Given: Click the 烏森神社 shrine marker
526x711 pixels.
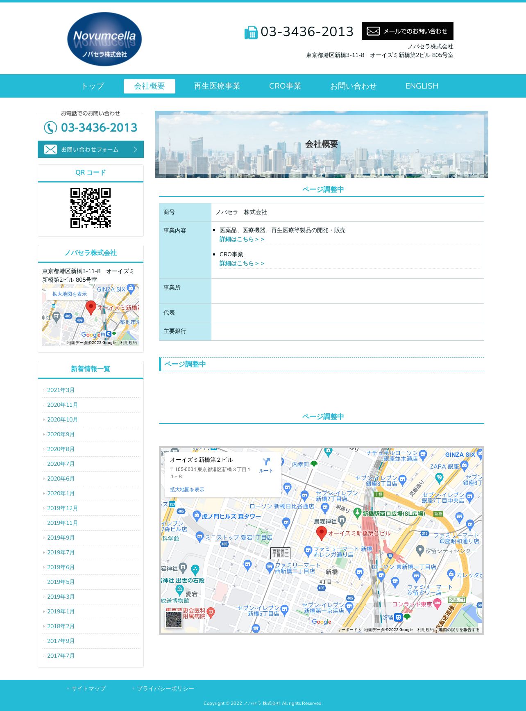Looking at the screenshot, I should tap(342, 521).
